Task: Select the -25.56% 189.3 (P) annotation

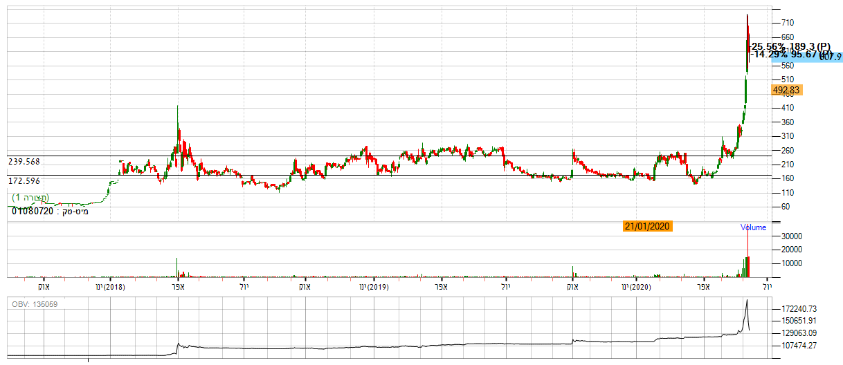Action: point(790,45)
